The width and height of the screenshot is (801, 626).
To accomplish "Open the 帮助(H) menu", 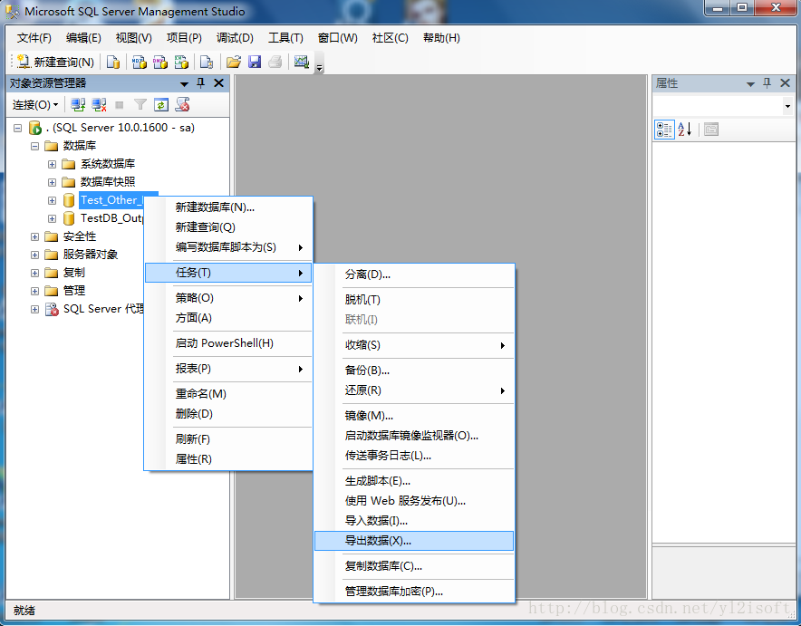I will click(441, 38).
